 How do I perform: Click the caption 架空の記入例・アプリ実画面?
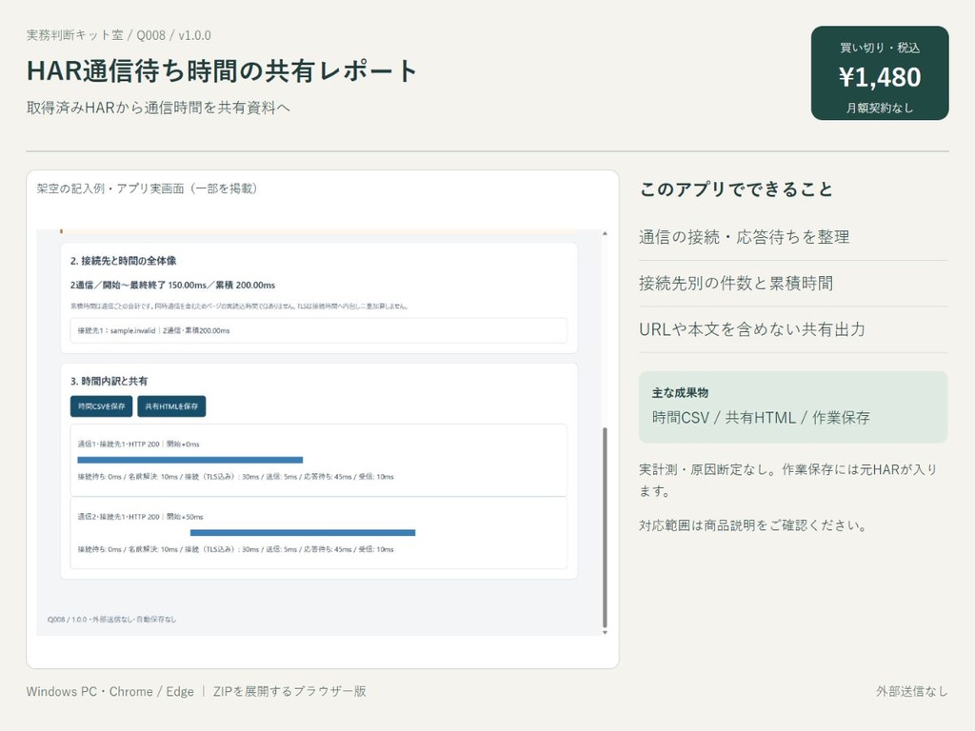147,188
